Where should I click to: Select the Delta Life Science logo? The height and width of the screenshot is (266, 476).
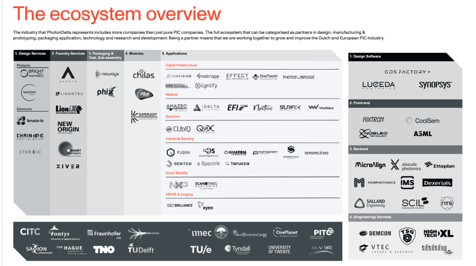(x=206, y=108)
